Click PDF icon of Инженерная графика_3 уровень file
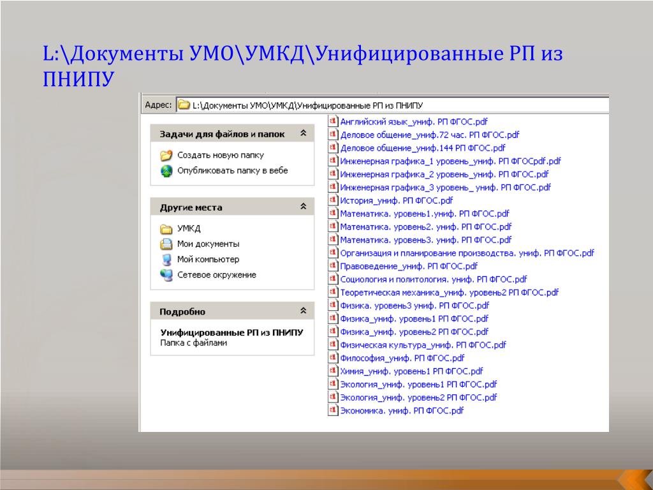 [333, 187]
